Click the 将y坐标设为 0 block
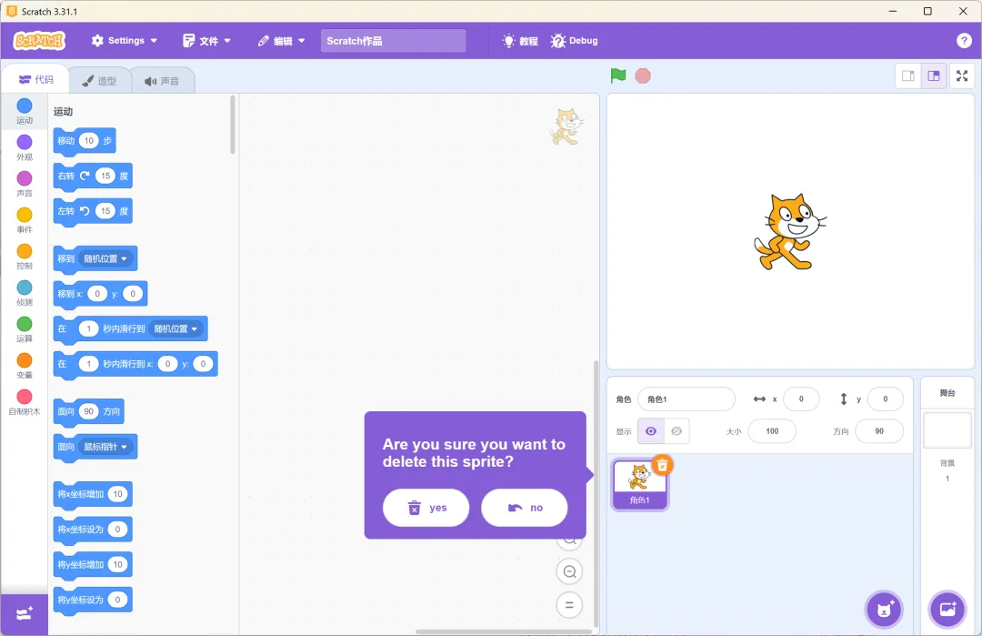This screenshot has height=636, width=982. pos(93,600)
